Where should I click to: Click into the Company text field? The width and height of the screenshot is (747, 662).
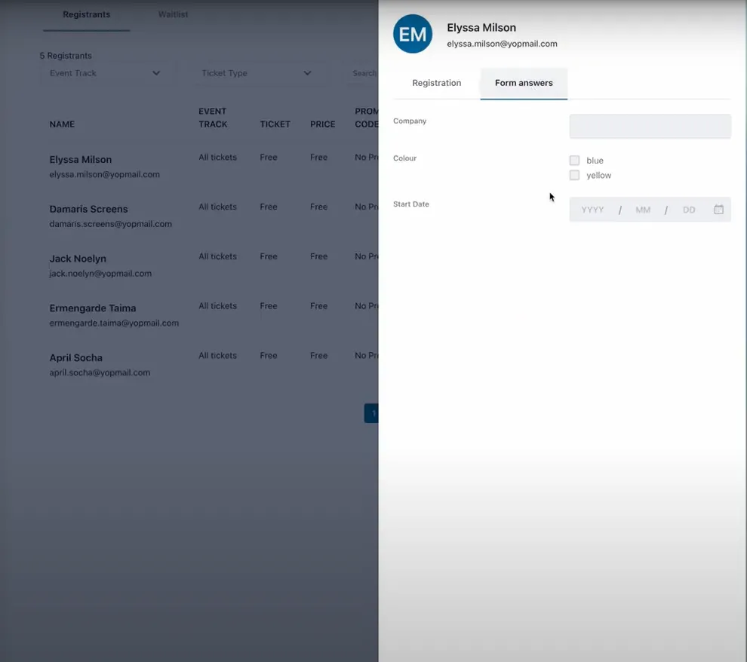[650, 126]
